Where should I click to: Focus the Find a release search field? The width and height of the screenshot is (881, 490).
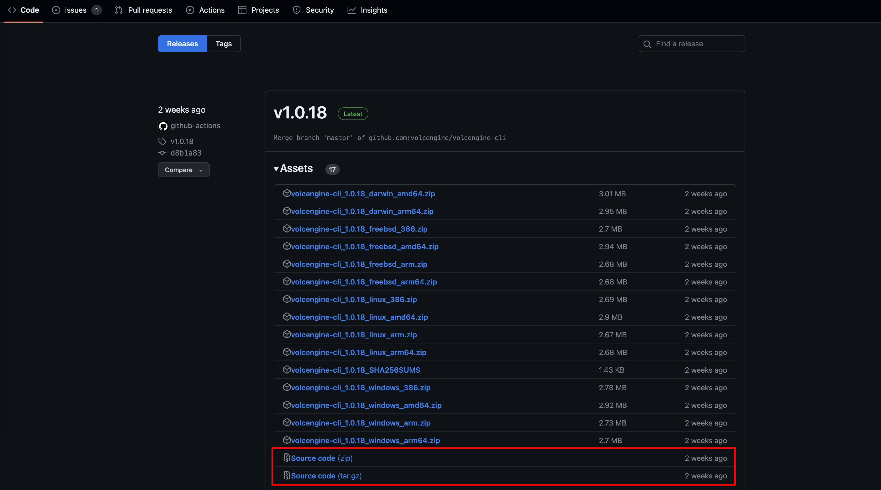[x=692, y=44]
